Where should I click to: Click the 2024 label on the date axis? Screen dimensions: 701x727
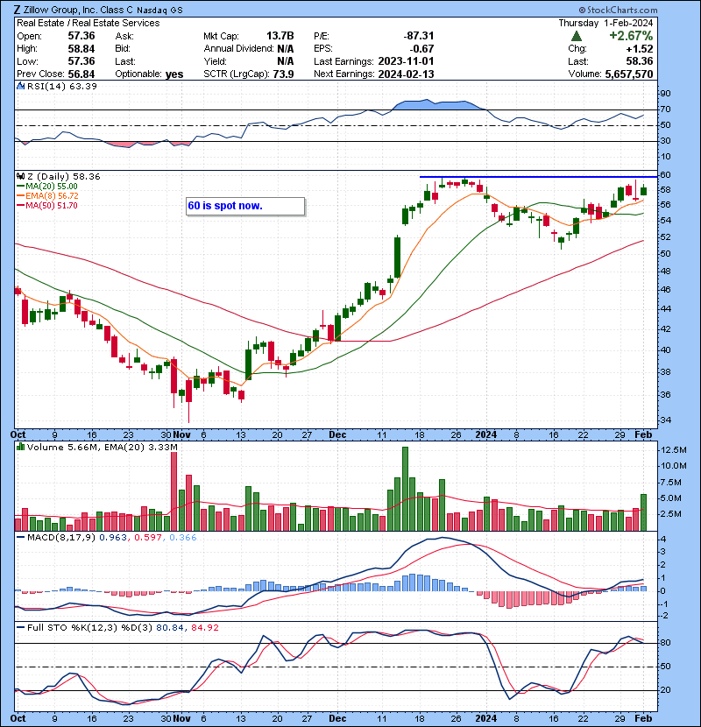486,434
